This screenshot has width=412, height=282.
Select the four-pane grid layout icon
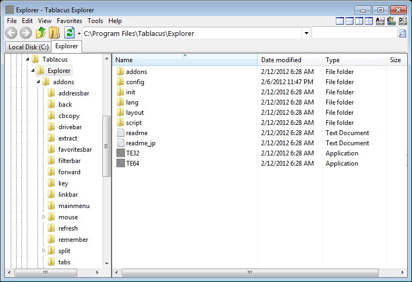[369, 21]
